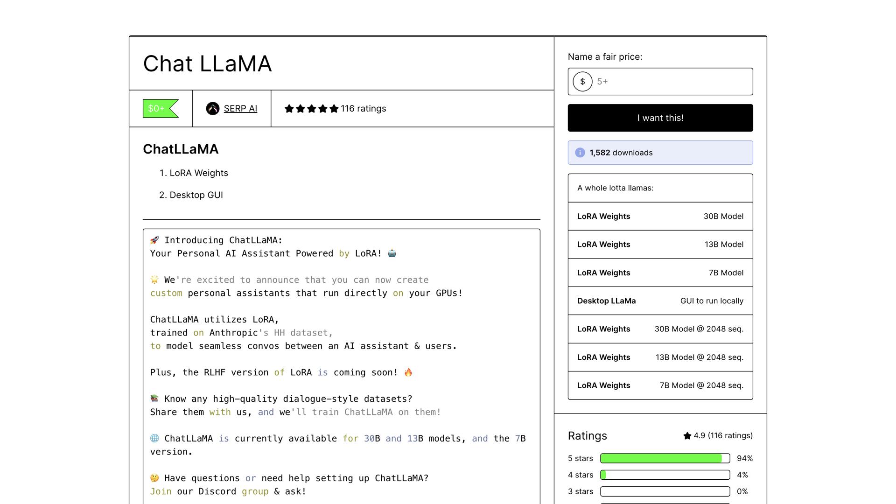Click the dollar sign icon in price field
The width and height of the screenshot is (896, 504).
582,81
